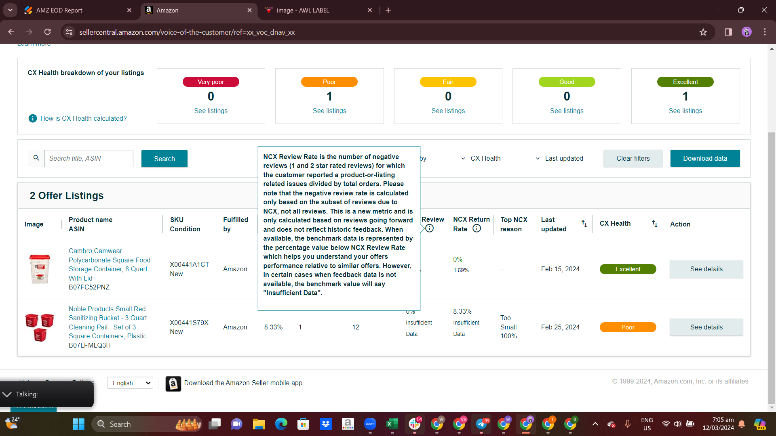The image size is (776, 436).
Task: Open a new browser tab
Action: pyautogui.click(x=388, y=10)
